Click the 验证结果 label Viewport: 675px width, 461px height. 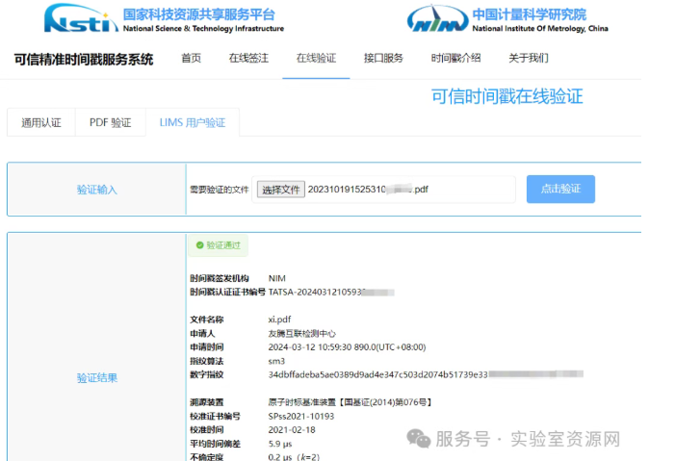97,378
